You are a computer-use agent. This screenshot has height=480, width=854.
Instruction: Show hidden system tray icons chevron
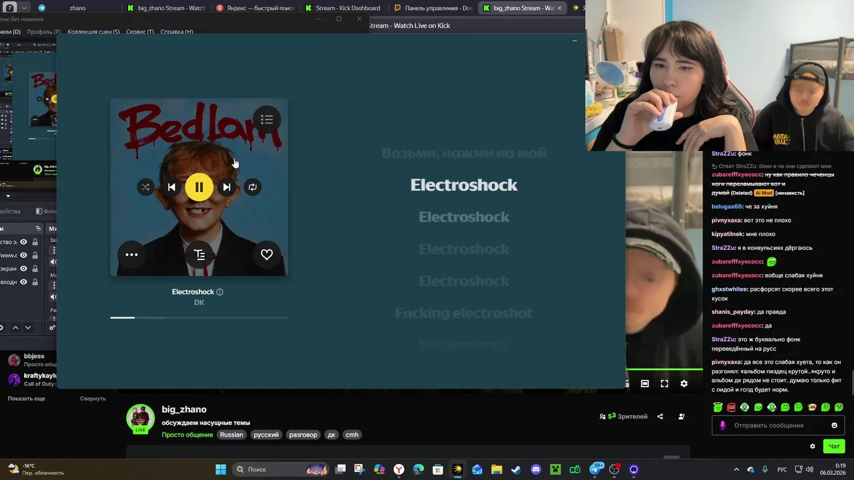tap(737, 469)
